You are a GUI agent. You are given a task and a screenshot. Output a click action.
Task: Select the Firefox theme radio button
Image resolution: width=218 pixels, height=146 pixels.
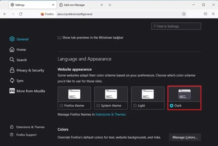pyautogui.click(x=61, y=106)
